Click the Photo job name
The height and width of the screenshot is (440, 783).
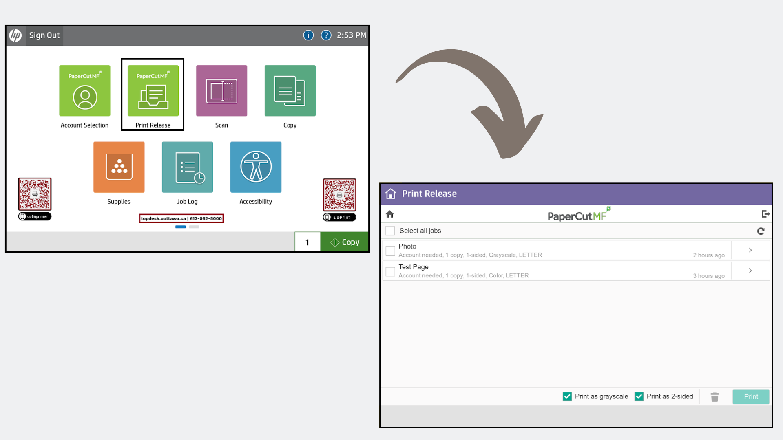407,246
